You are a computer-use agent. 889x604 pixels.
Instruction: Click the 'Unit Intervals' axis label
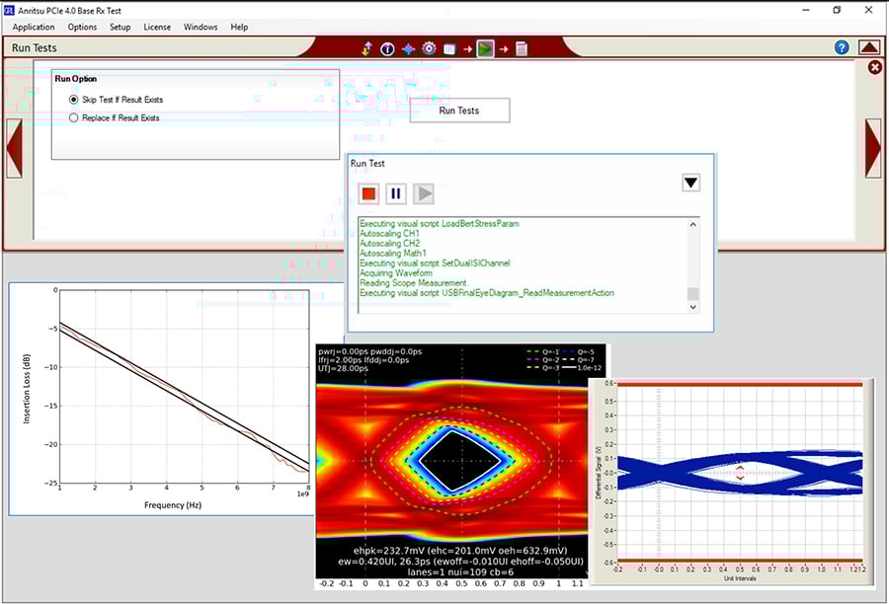click(x=740, y=578)
